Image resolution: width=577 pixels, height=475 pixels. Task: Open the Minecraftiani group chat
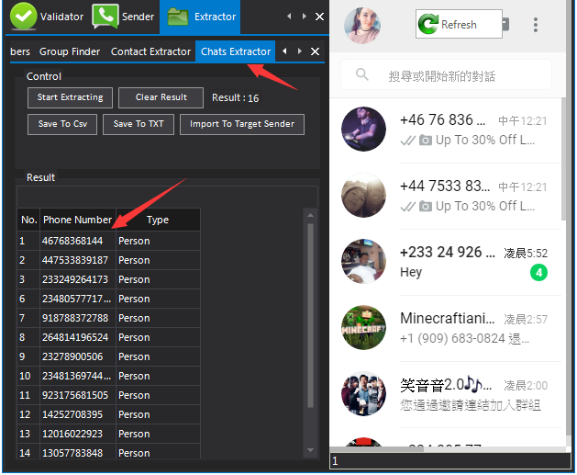coord(445,328)
